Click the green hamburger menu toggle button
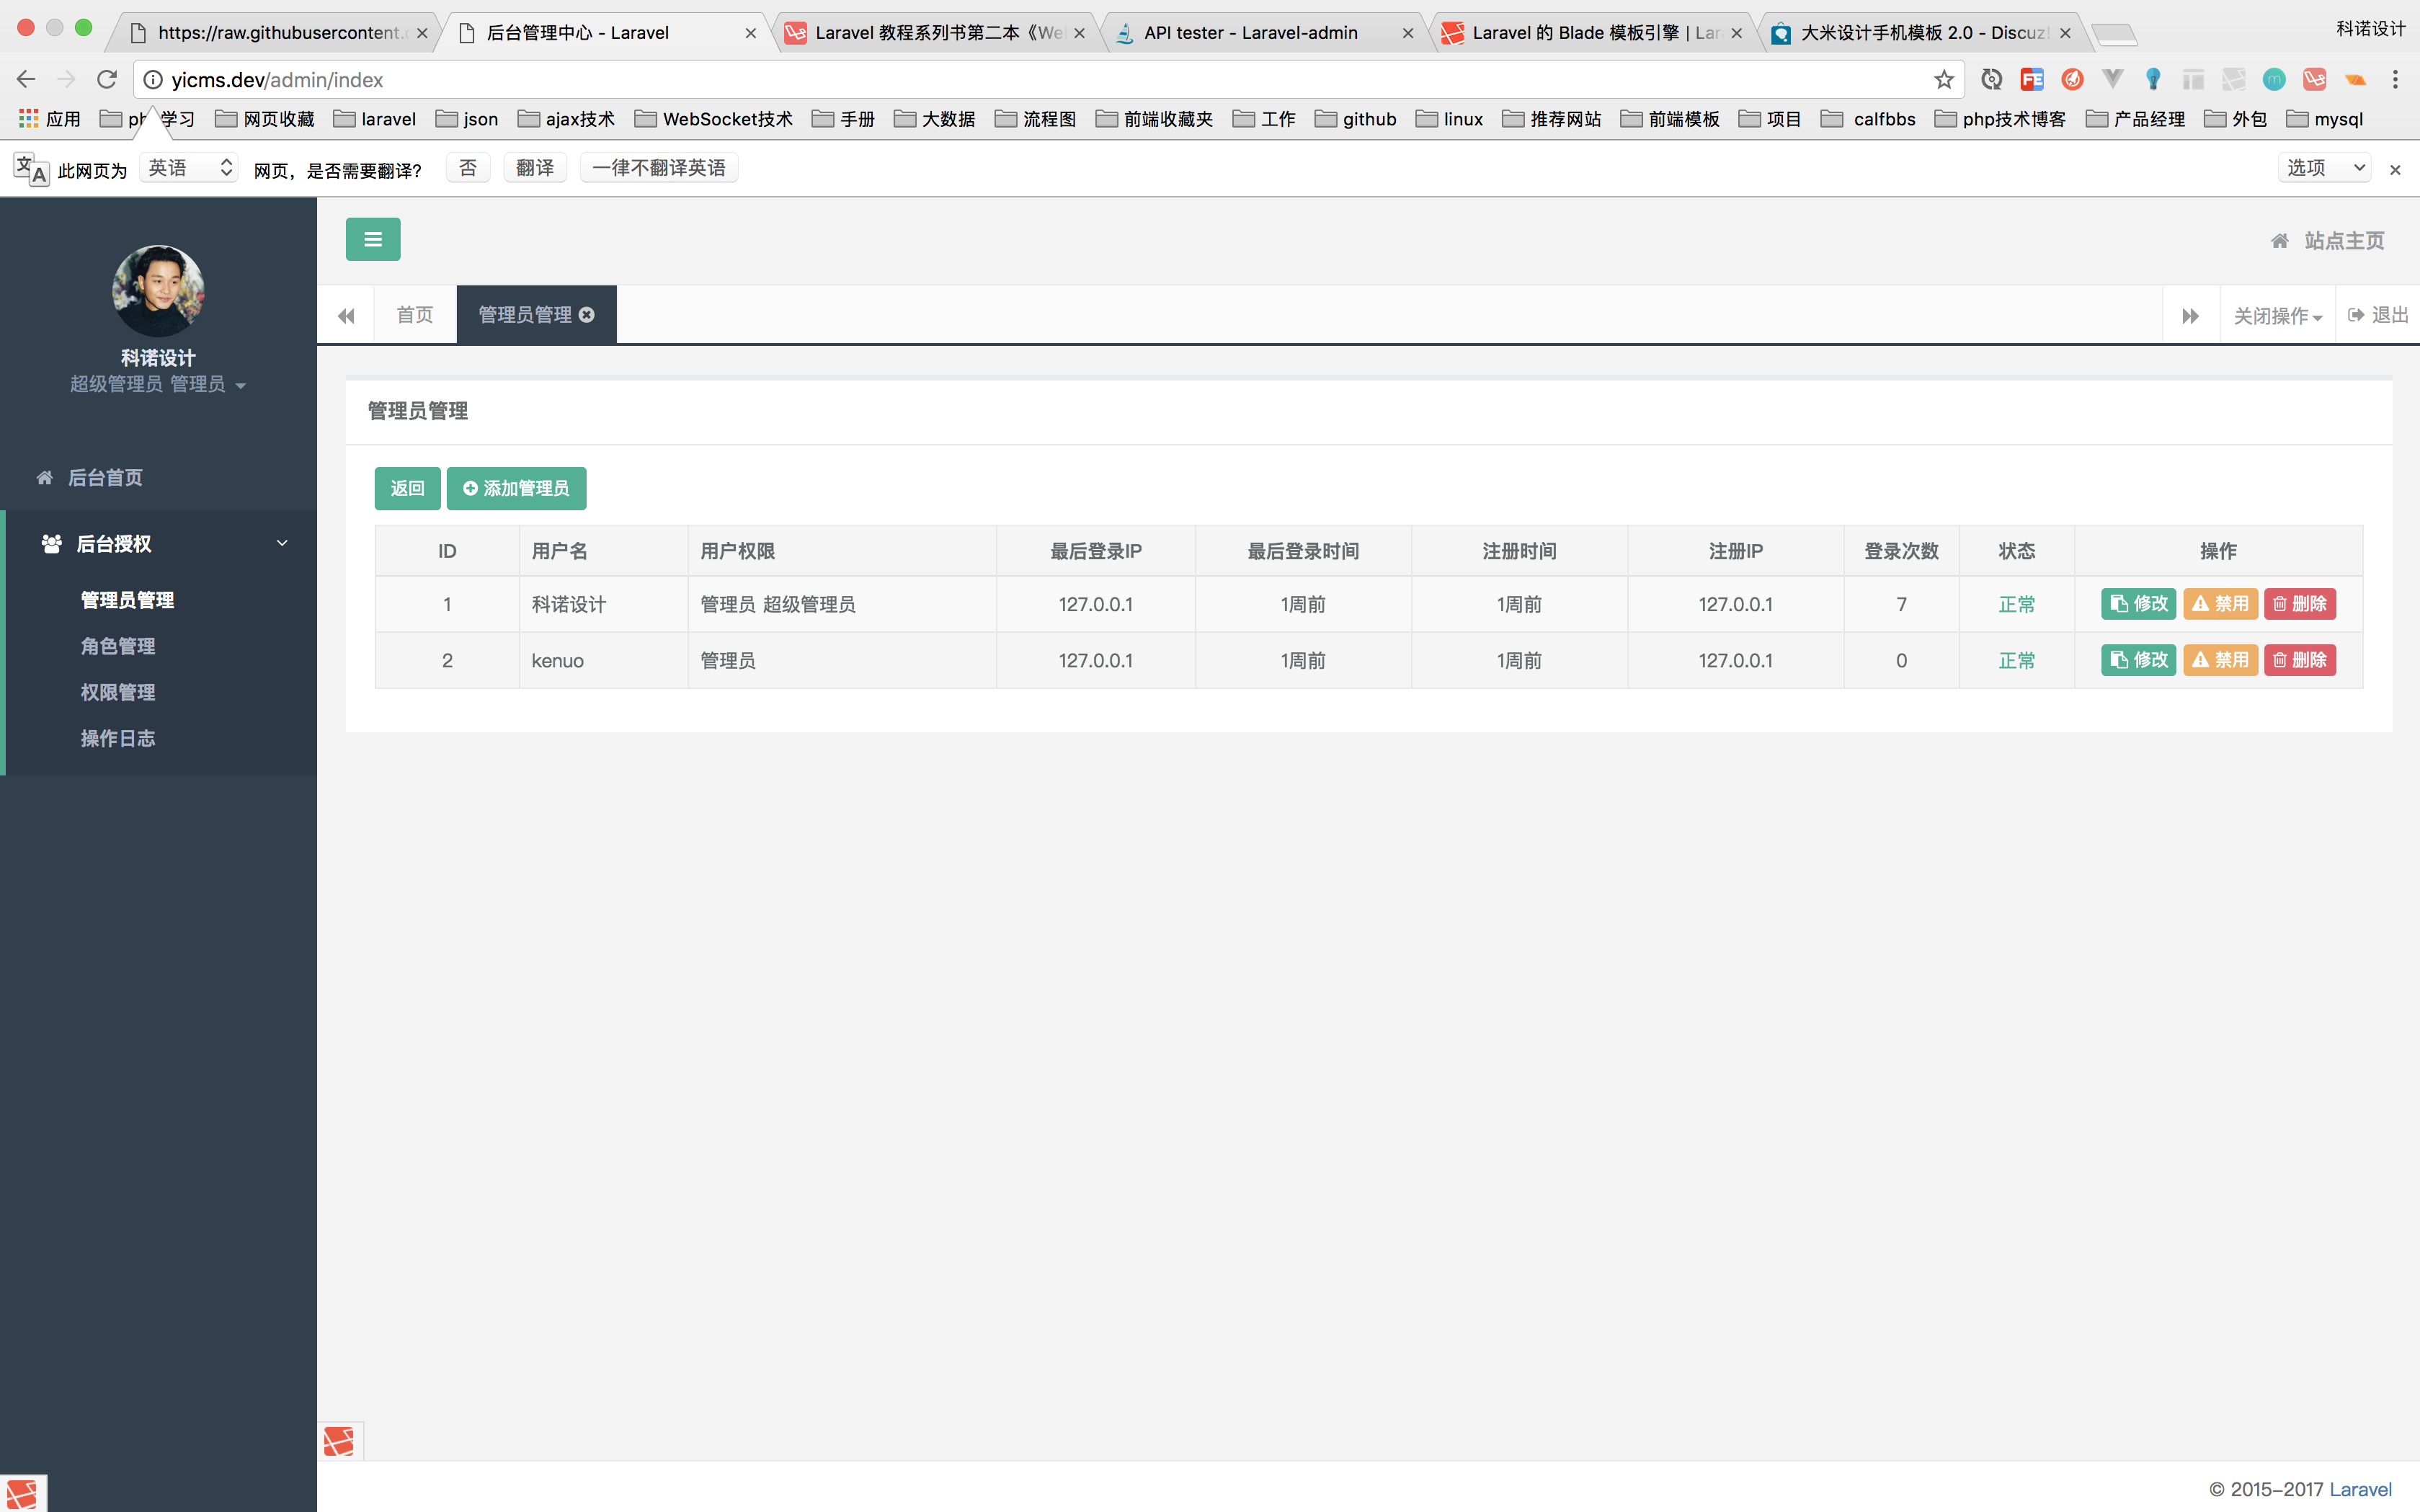2420x1512 pixels. click(373, 239)
